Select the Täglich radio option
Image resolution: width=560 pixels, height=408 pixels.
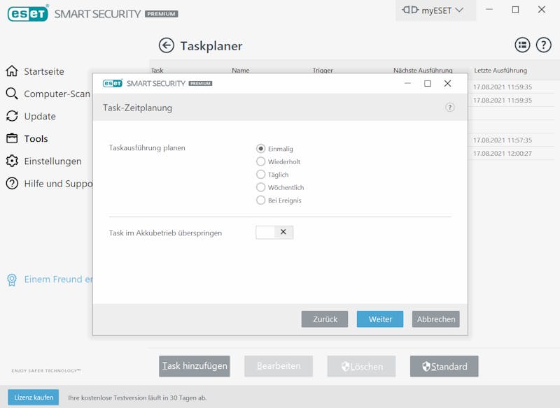tap(260, 174)
